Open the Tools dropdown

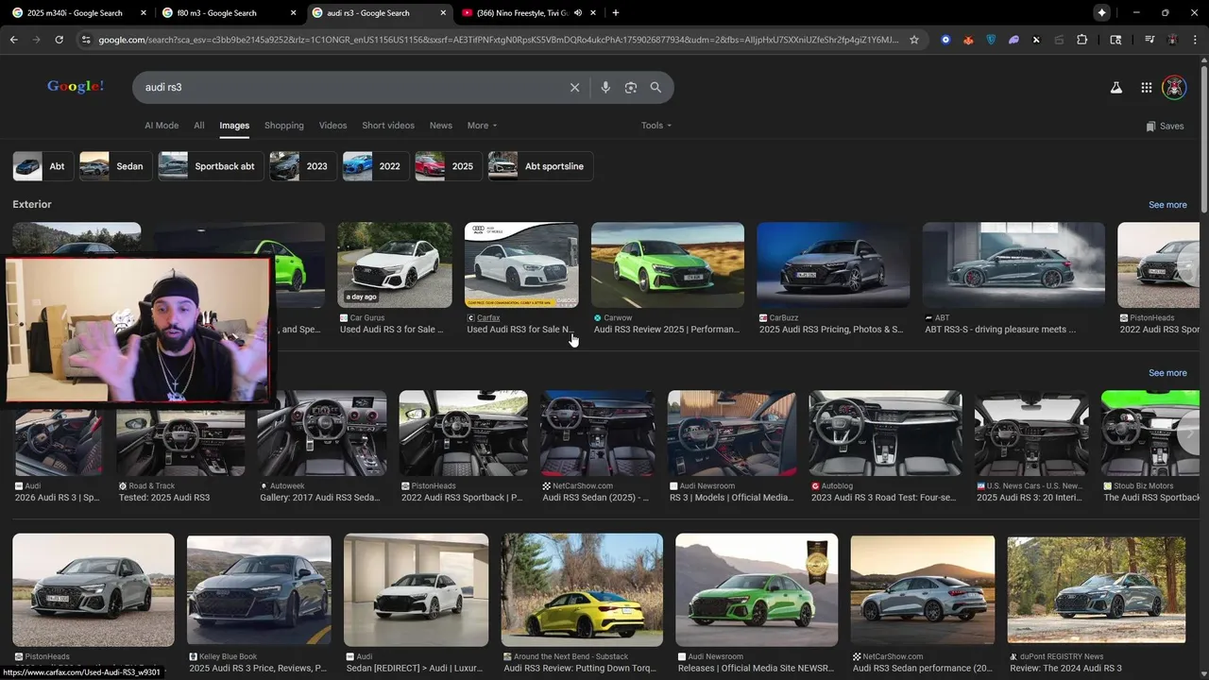[x=656, y=126]
